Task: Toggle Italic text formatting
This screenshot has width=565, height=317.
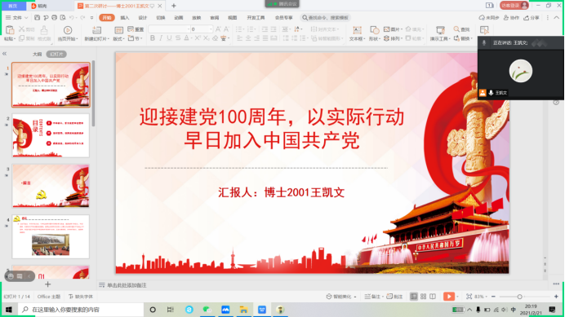Action: pos(161,38)
